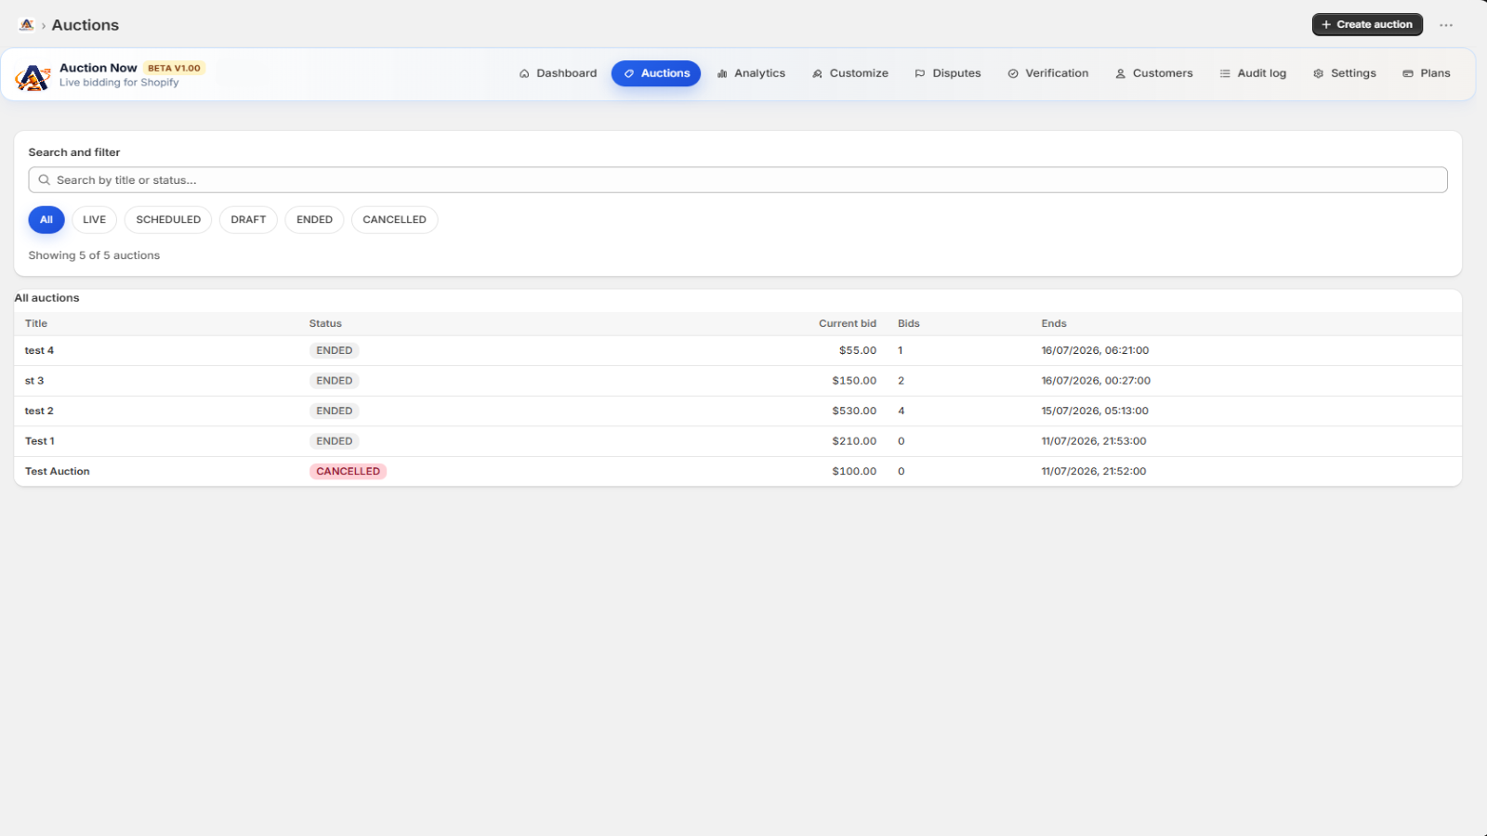Click the Title column header
Viewport: 1487px width, 836px height.
(36, 324)
